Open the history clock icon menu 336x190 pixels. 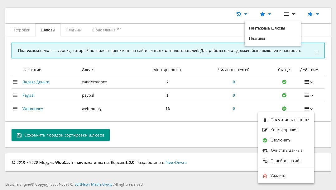pyautogui.click(x=238, y=14)
